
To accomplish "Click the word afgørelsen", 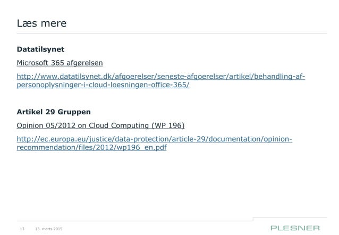I will 83,63.
